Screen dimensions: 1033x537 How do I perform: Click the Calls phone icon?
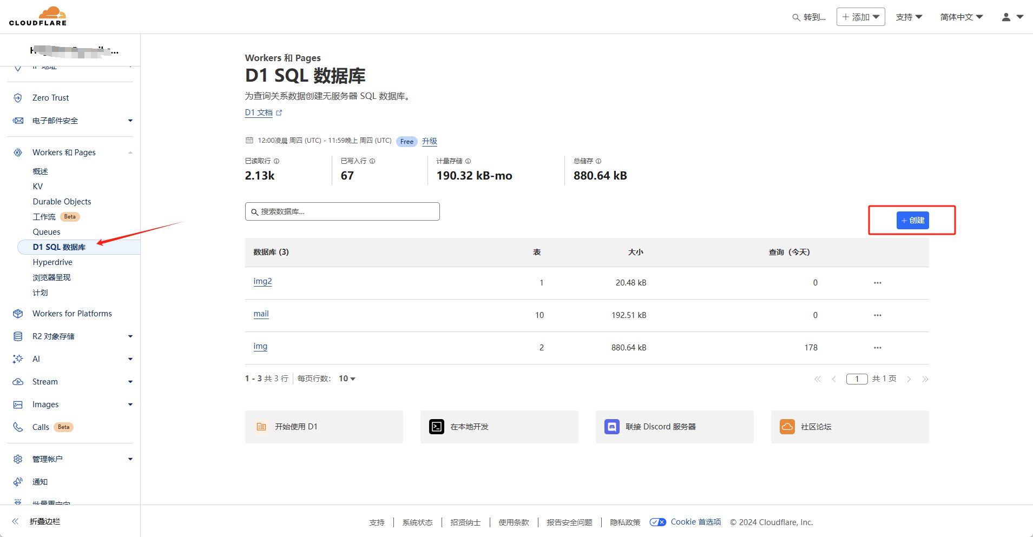pyautogui.click(x=18, y=427)
